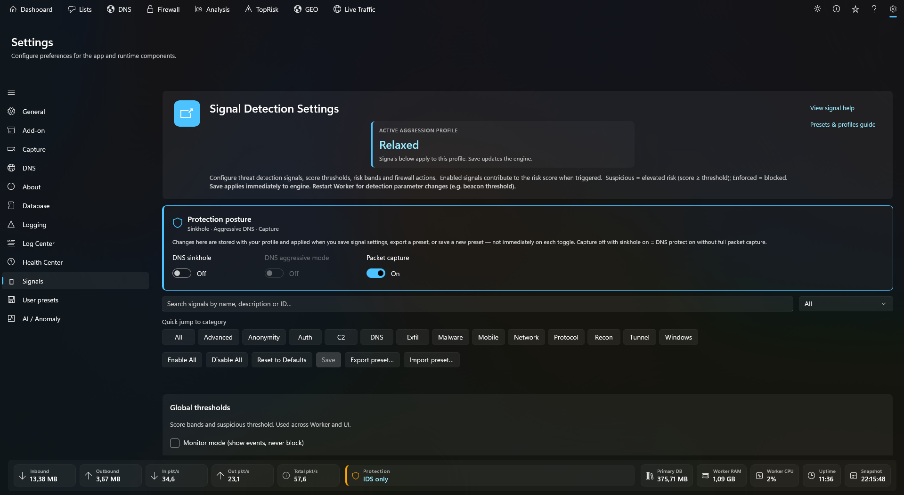The image size is (904, 495).
Task: Click the About info icon in sidebar
Action: coord(11,187)
